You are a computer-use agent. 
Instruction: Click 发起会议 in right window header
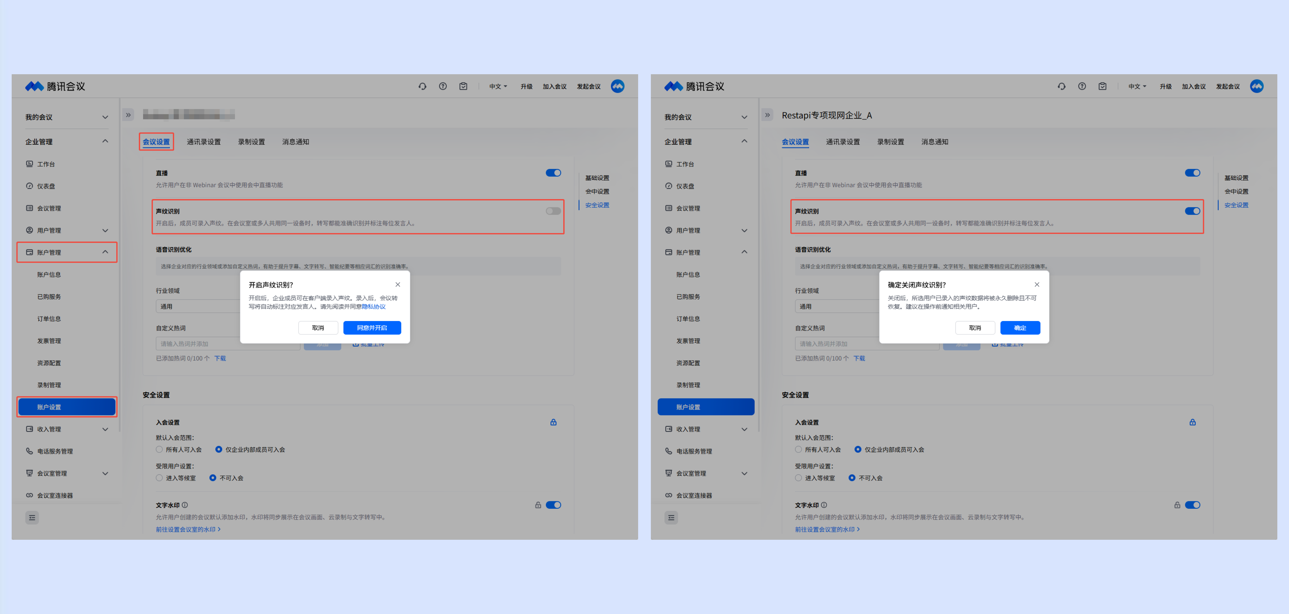(1227, 86)
